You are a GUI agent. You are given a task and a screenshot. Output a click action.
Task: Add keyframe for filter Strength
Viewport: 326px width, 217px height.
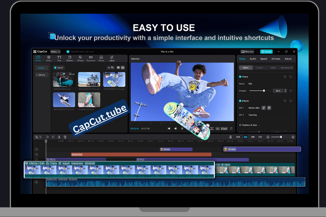pos(291,91)
